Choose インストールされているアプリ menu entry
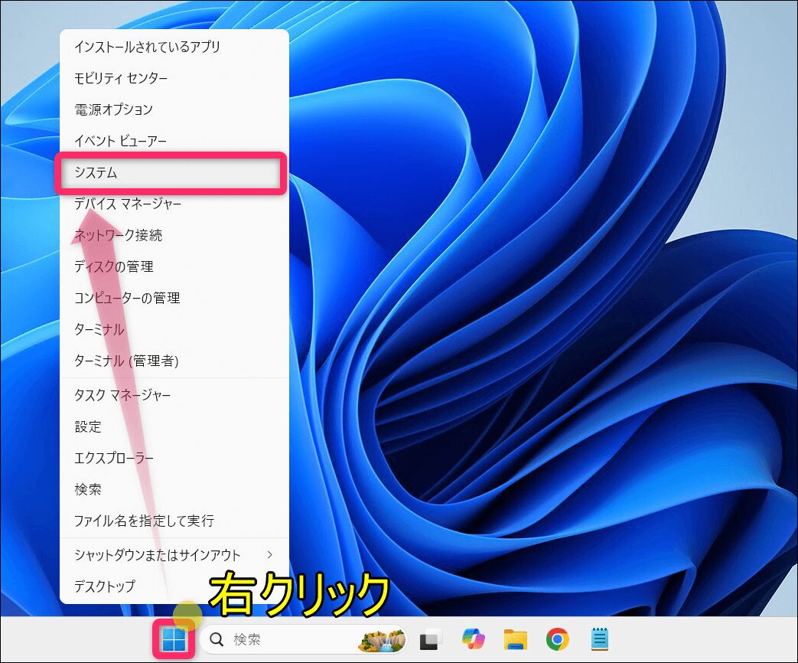798x663 pixels. [147, 47]
